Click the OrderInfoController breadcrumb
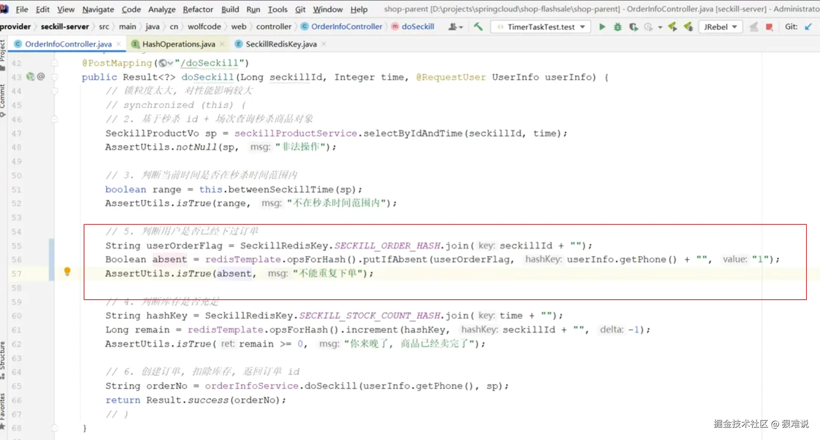The width and height of the screenshot is (820, 440). [x=346, y=27]
